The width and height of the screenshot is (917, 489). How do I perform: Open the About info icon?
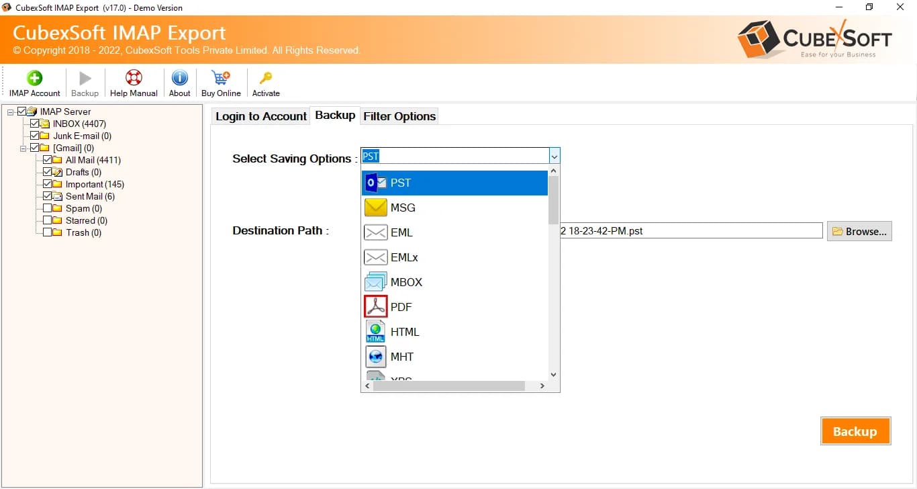(x=179, y=78)
